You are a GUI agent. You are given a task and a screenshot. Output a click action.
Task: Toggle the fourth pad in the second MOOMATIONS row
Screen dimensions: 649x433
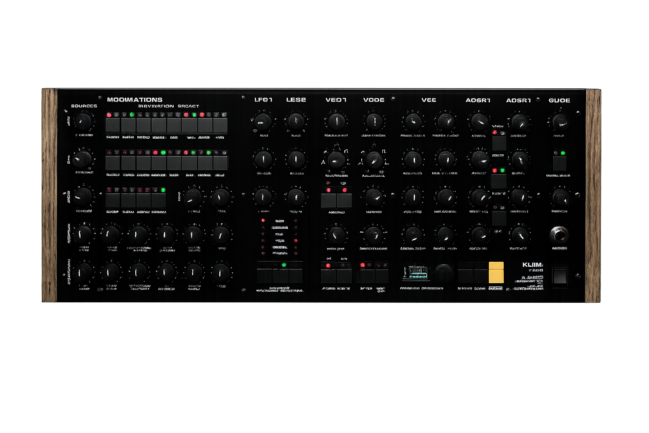point(159,163)
